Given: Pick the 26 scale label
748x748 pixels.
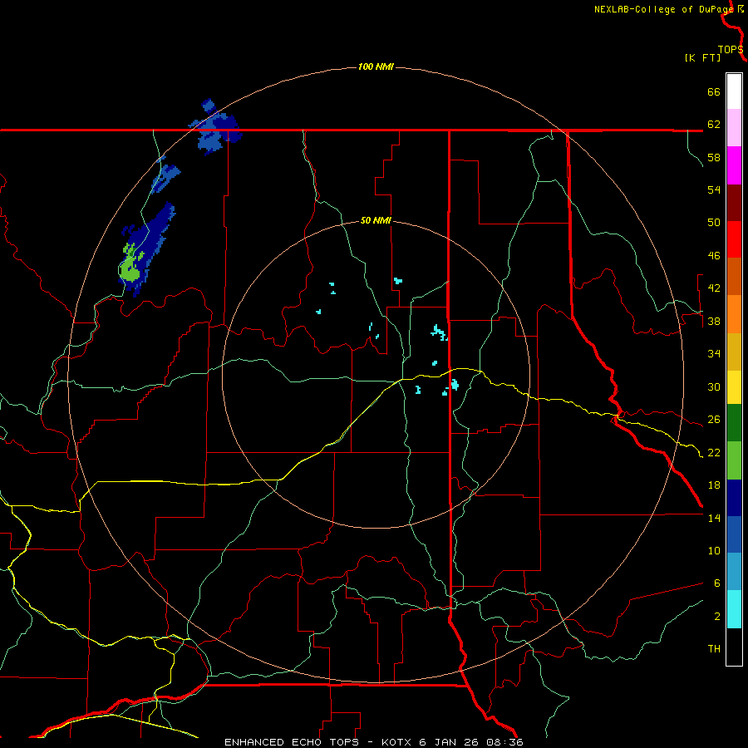Looking at the screenshot, I should point(714,420).
